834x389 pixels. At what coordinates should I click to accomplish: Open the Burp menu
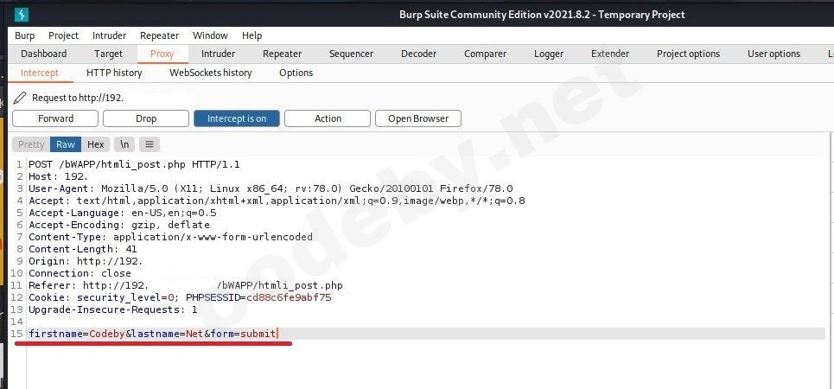(x=24, y=35)
